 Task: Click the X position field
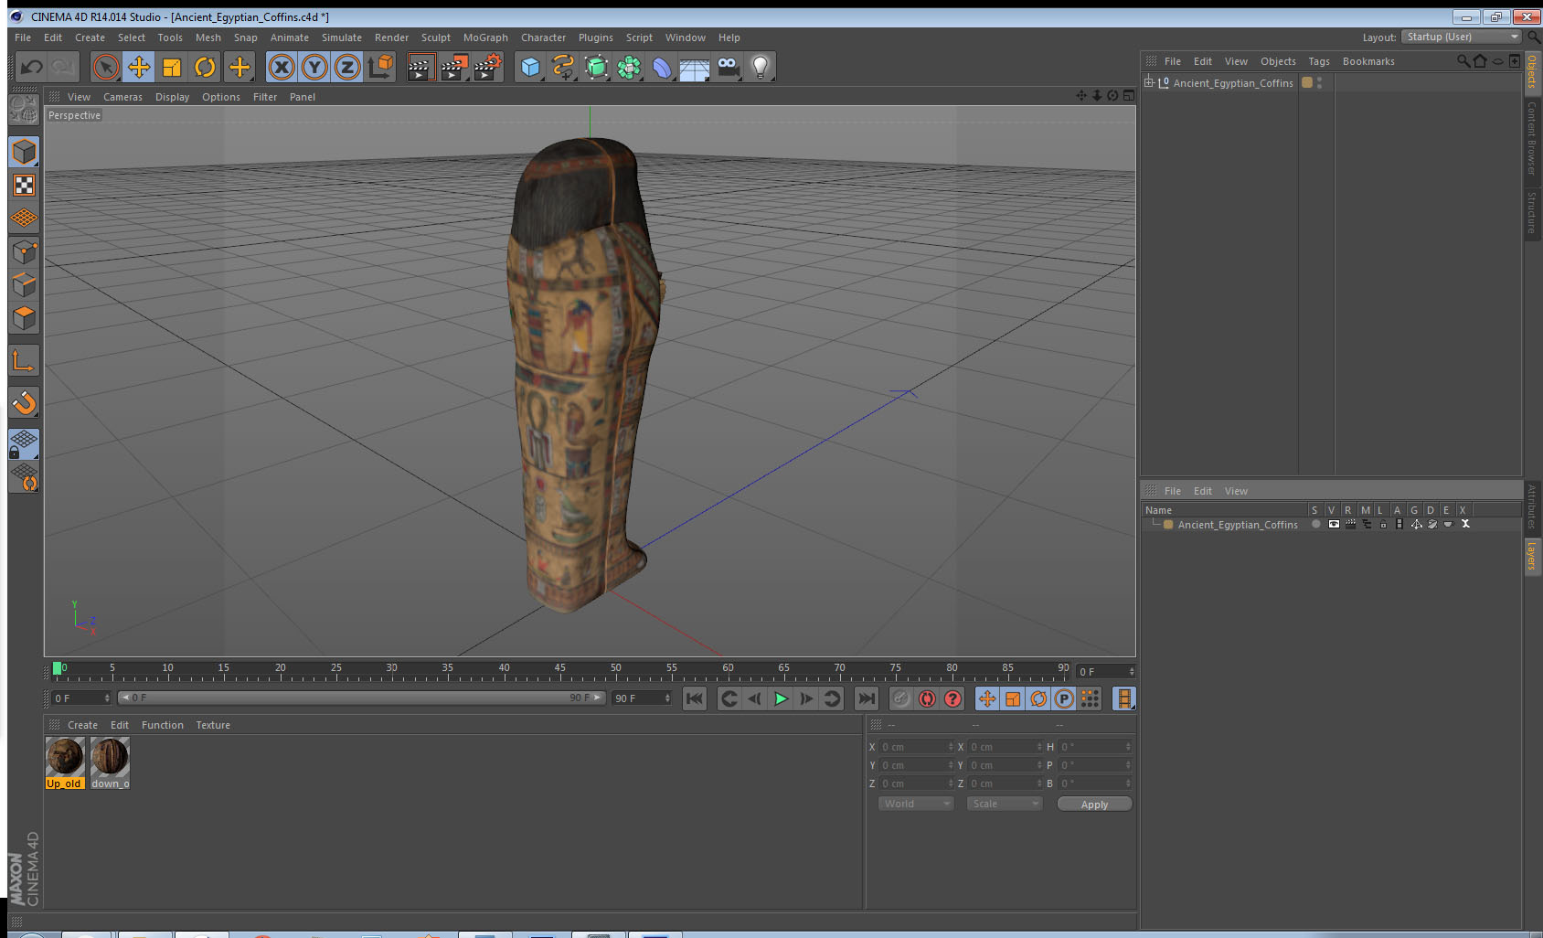pyautogui.click(x=915, y=747)
